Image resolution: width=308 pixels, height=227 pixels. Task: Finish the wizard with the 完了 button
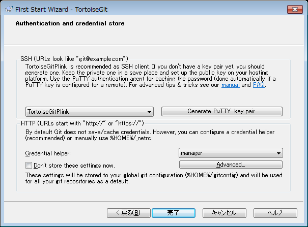[174, 213]
